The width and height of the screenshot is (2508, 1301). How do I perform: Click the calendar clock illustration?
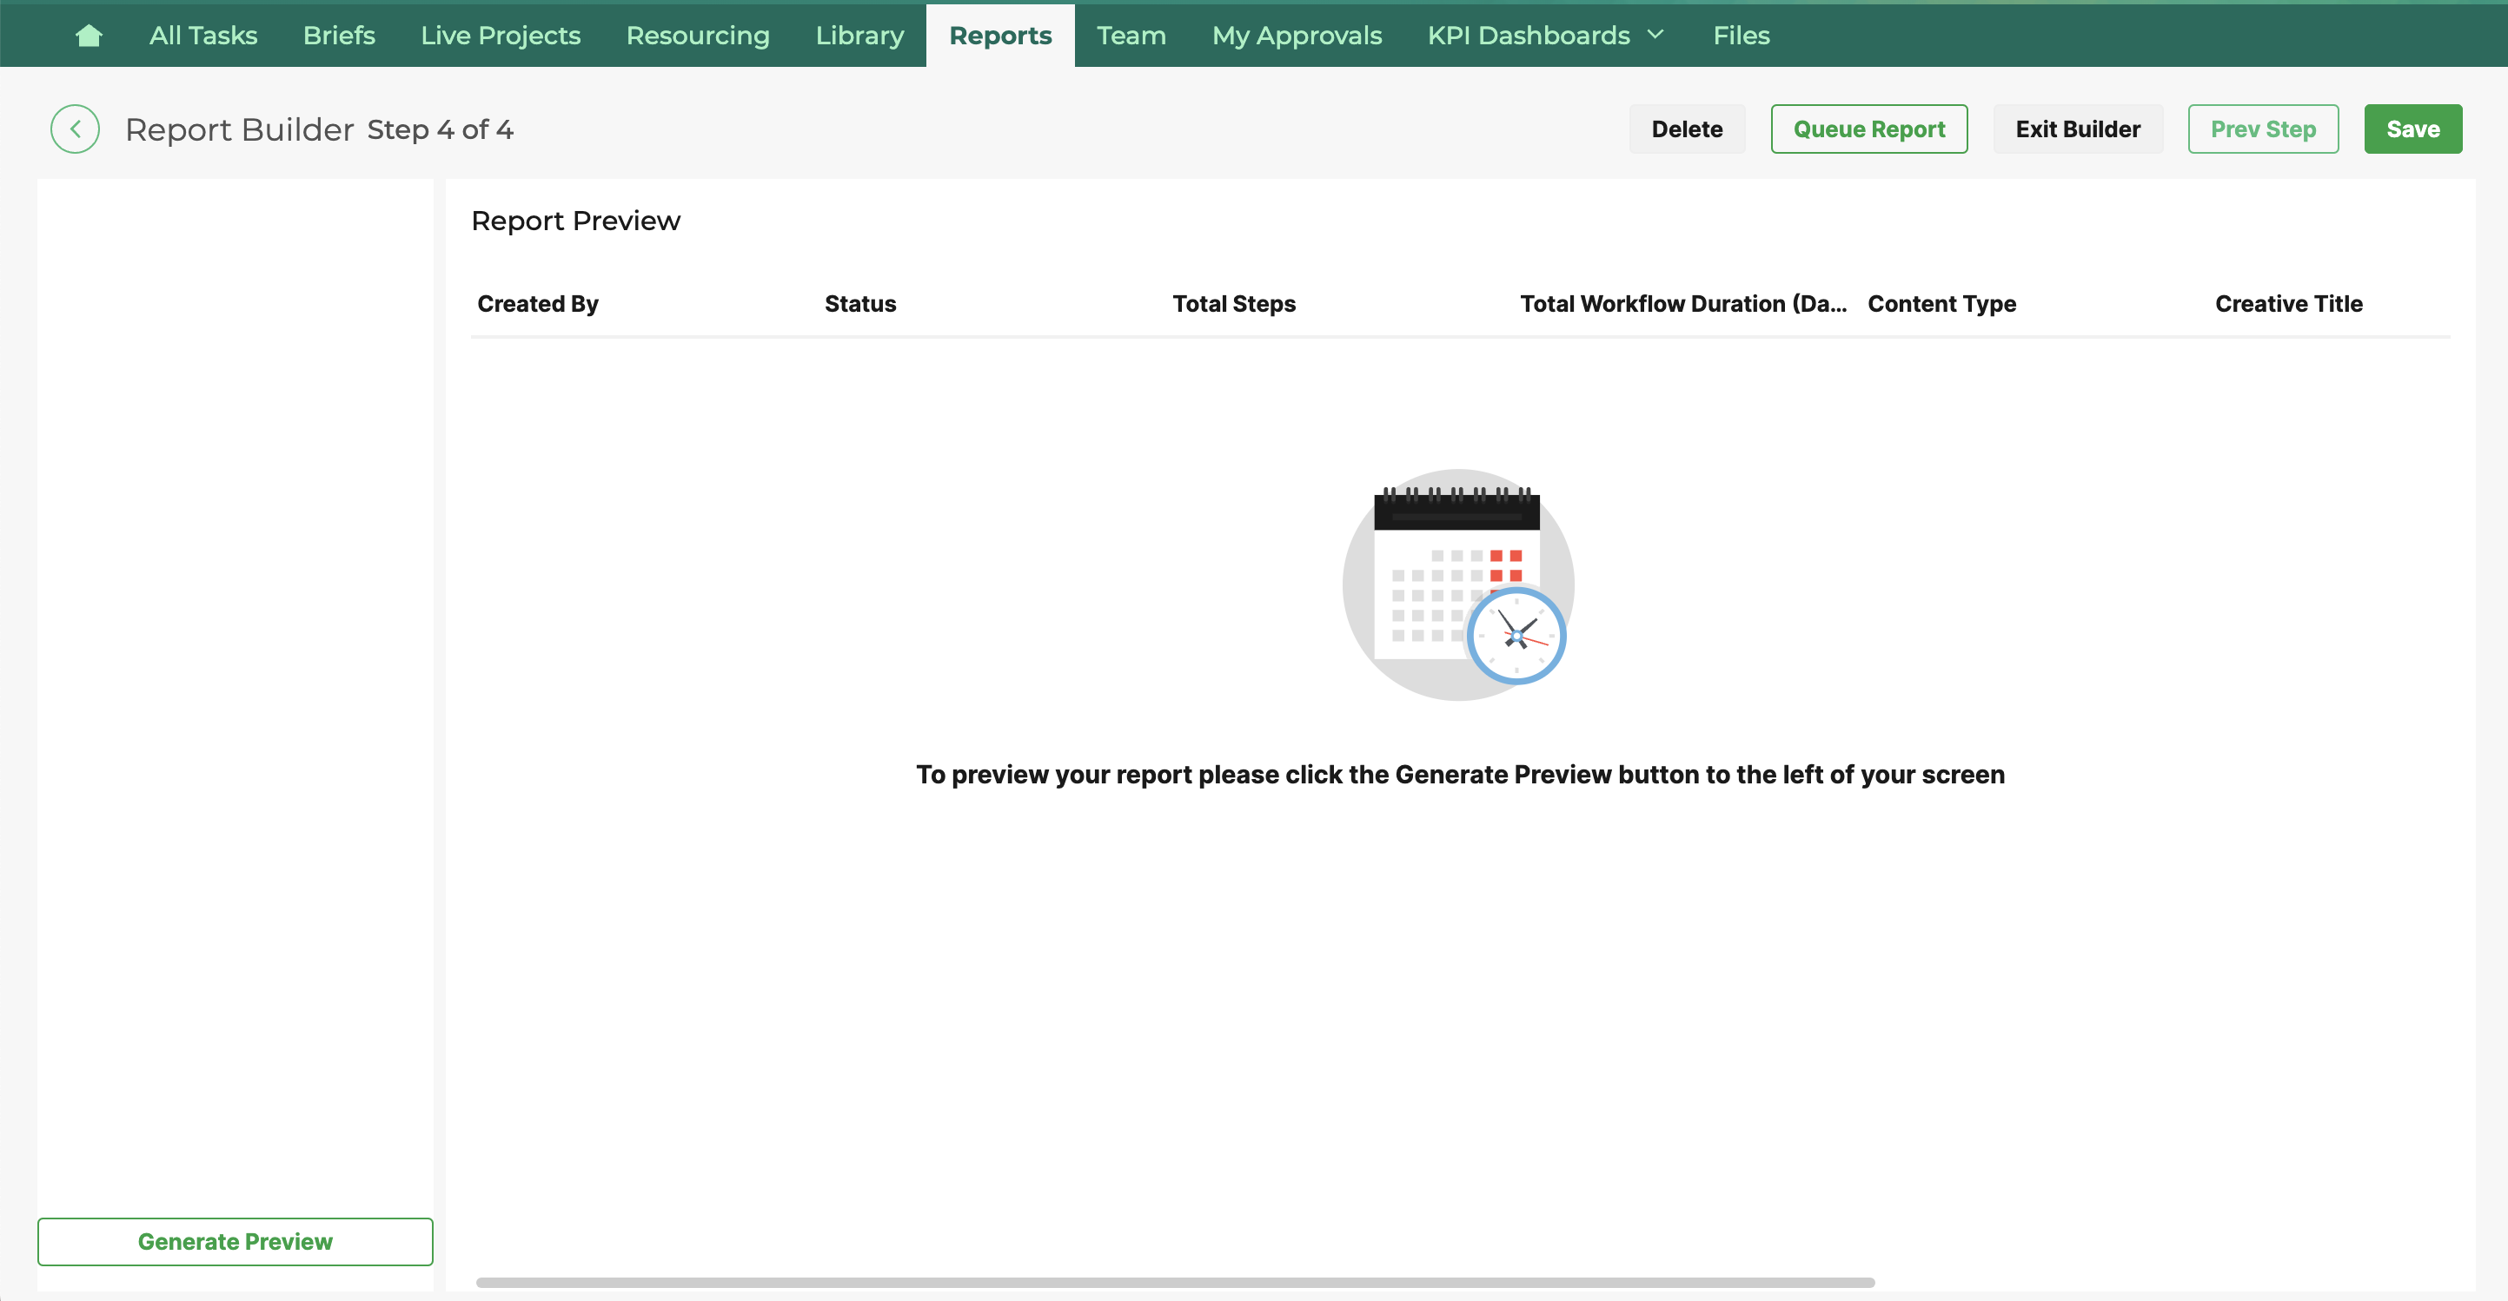(x=1457, y=584)
